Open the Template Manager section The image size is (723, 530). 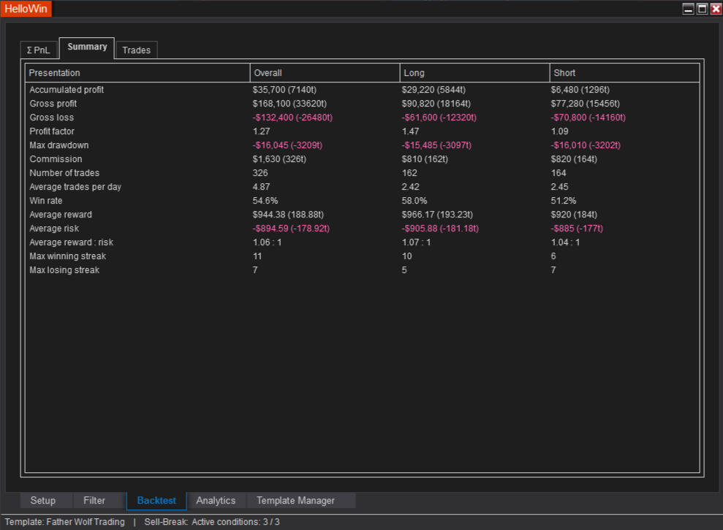tap(295, 501)
